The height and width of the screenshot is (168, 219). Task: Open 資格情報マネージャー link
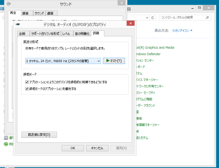click(148, 125)
